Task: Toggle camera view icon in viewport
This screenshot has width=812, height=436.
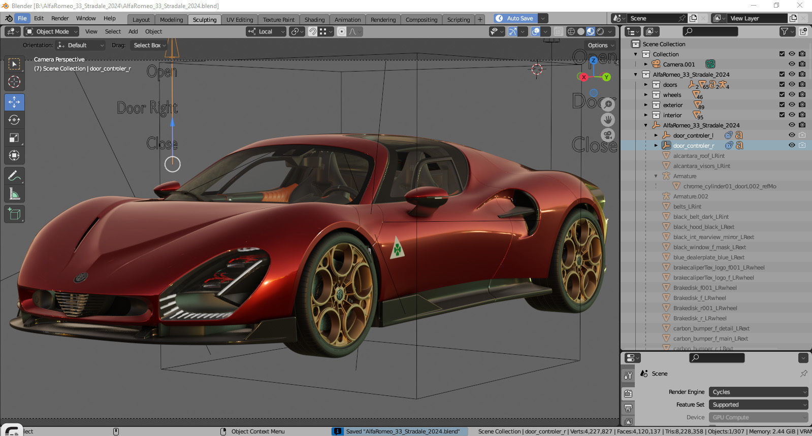Action: (x=608, y=135)
